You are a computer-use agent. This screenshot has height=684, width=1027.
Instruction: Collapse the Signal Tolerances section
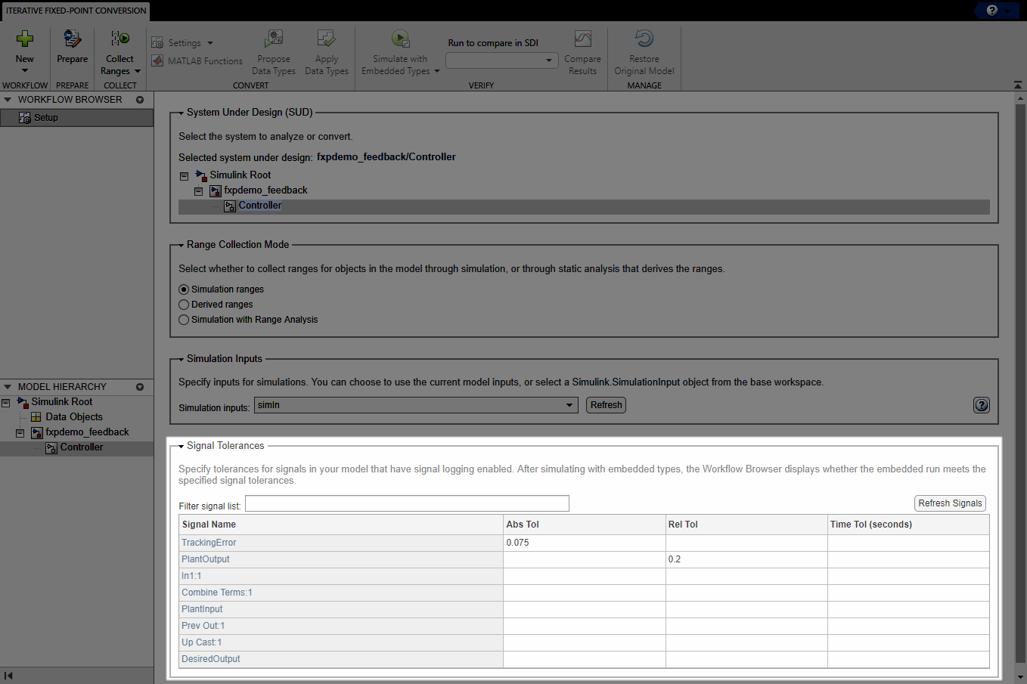coord(182,445)
